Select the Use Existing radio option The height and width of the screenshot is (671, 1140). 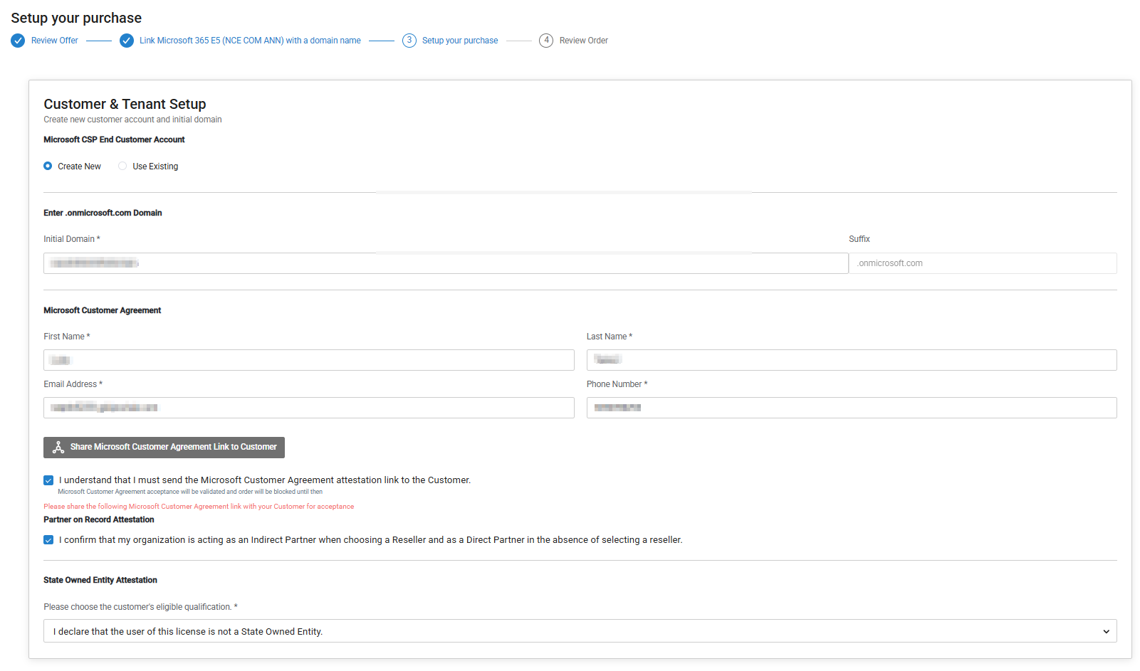[122, 167]
